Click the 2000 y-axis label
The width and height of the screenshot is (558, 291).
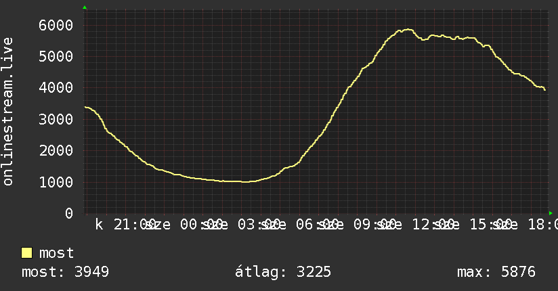pyautogui.click(x=56, y=150)
